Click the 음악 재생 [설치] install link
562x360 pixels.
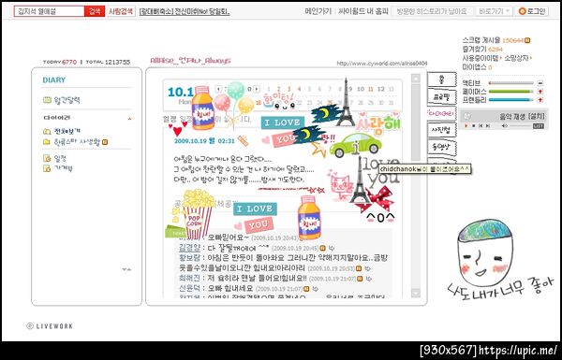click(x=523, y=116)
